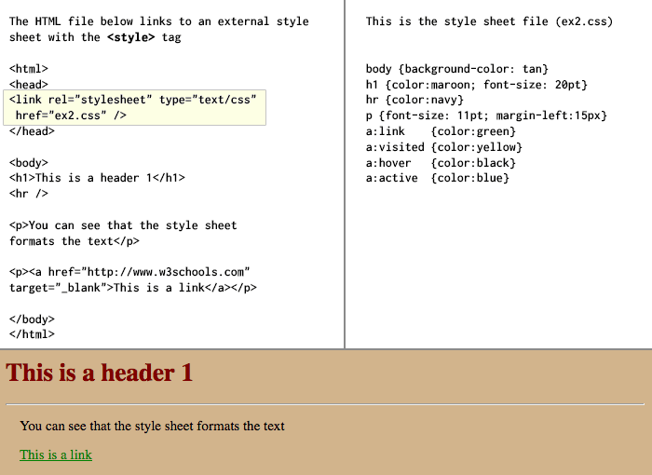Select the <html> opening tag line
This screenshot has height=475, width=652.
click(29, 69)
